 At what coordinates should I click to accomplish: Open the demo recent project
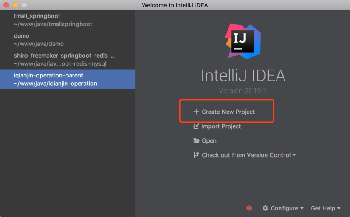click(38, 39)
